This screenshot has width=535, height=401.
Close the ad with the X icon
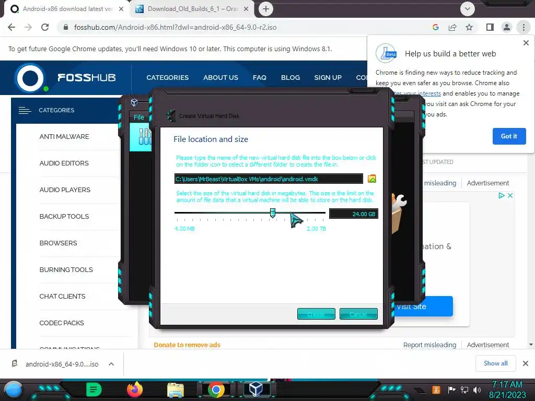tap(510, 195)
